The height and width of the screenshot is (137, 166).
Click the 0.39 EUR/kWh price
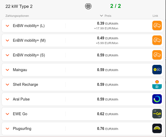point(108,23)
